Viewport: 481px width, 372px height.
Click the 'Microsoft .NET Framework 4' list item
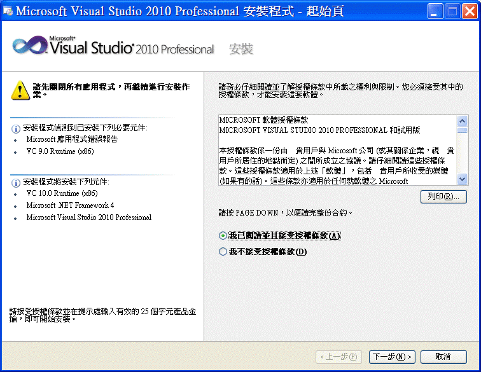[x=70, y=205]
